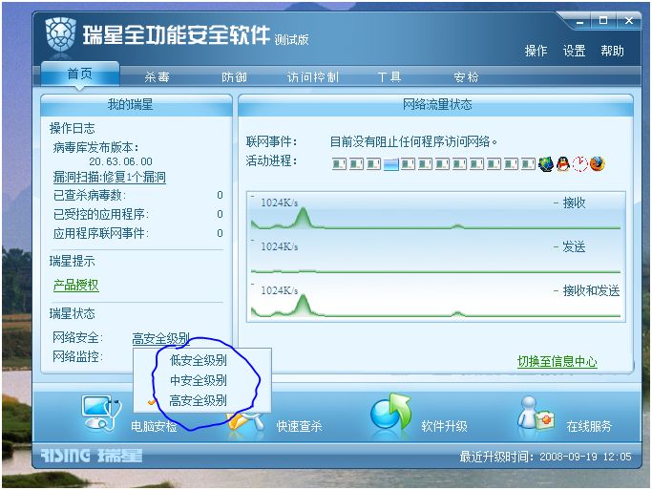652x490 pixels.
Task: Maximize the Rising window
Action: coord(603,20)
